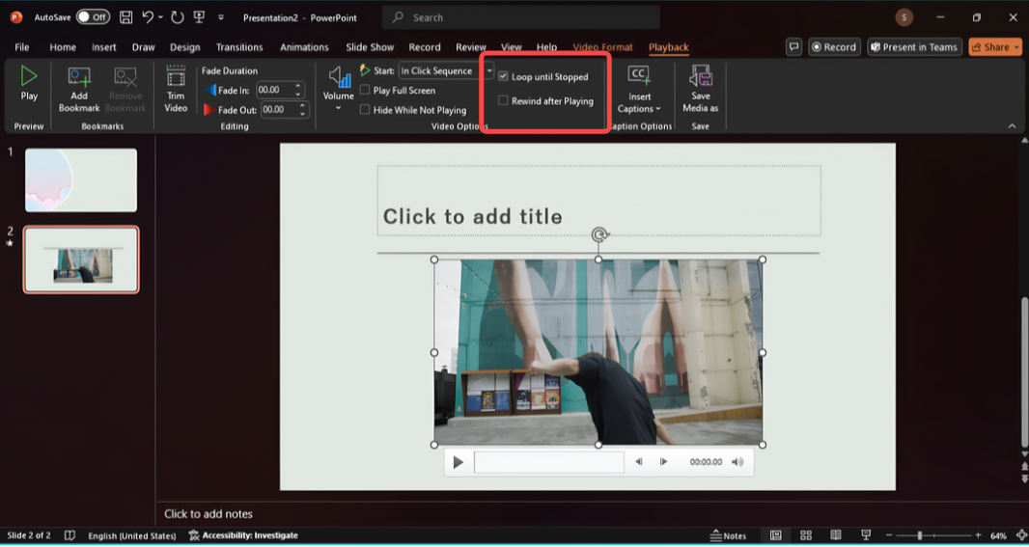Click Save Media as icon
Viewport: 1029px width, 547px height.
(700, 90)
